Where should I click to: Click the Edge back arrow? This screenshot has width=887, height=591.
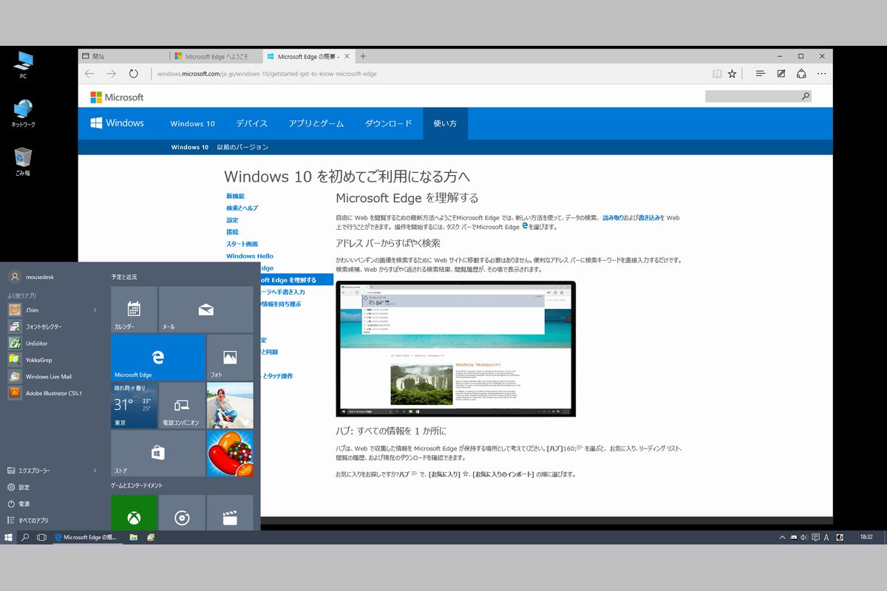(89, 74)
